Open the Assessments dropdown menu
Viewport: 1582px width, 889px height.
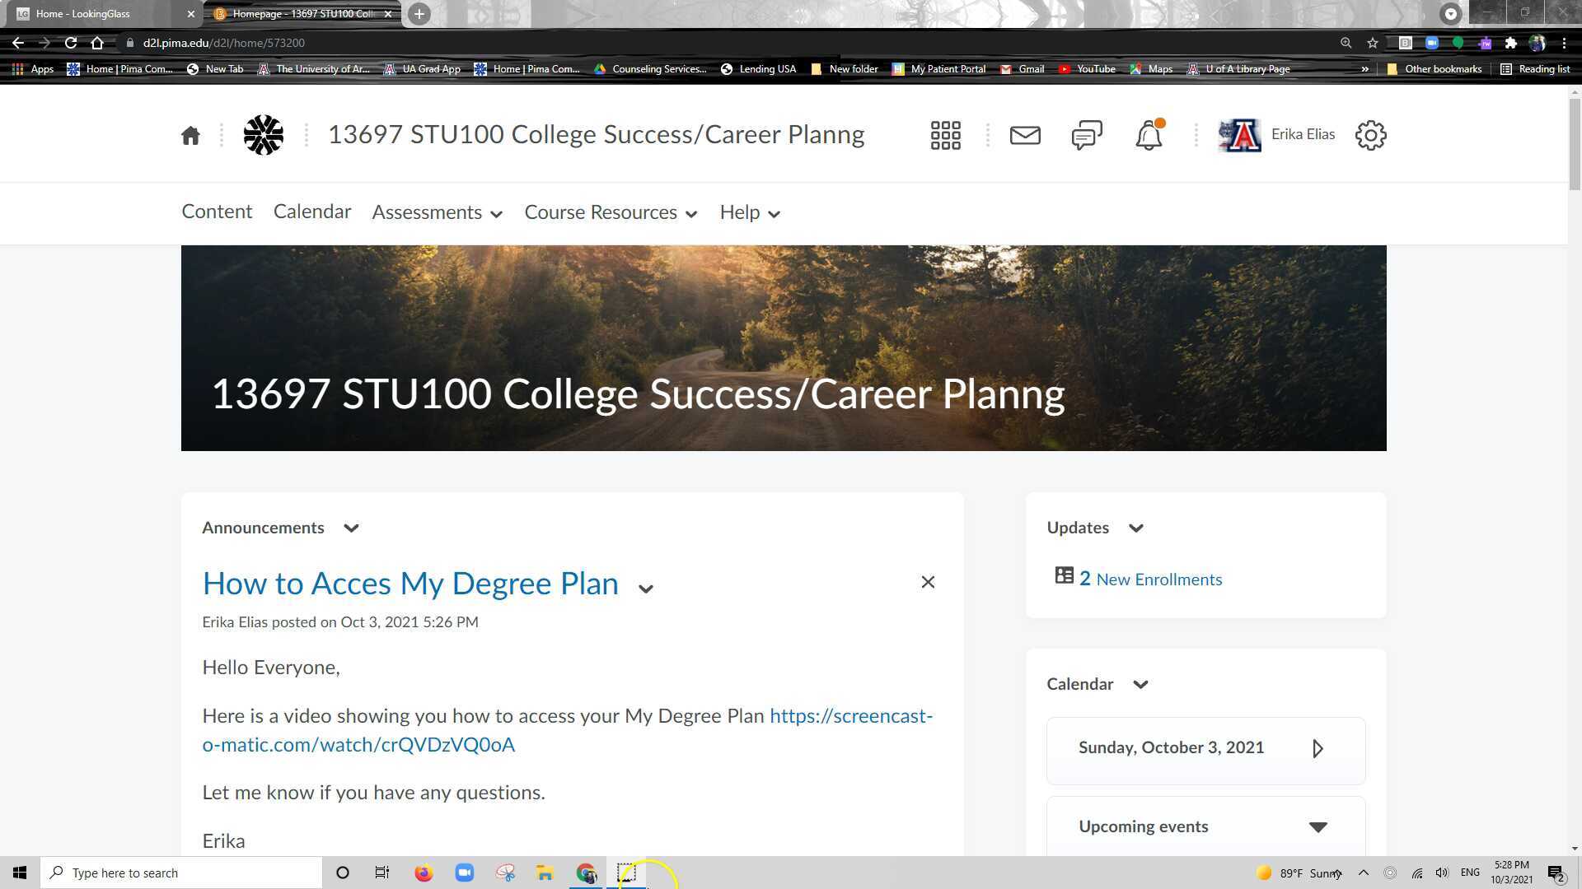coord(437,212)
